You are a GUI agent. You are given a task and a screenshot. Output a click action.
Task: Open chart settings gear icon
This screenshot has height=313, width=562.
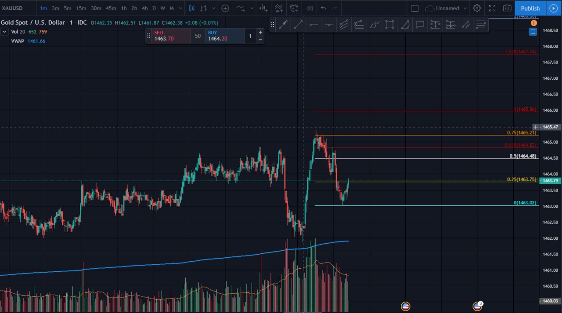tap(477, 8)
